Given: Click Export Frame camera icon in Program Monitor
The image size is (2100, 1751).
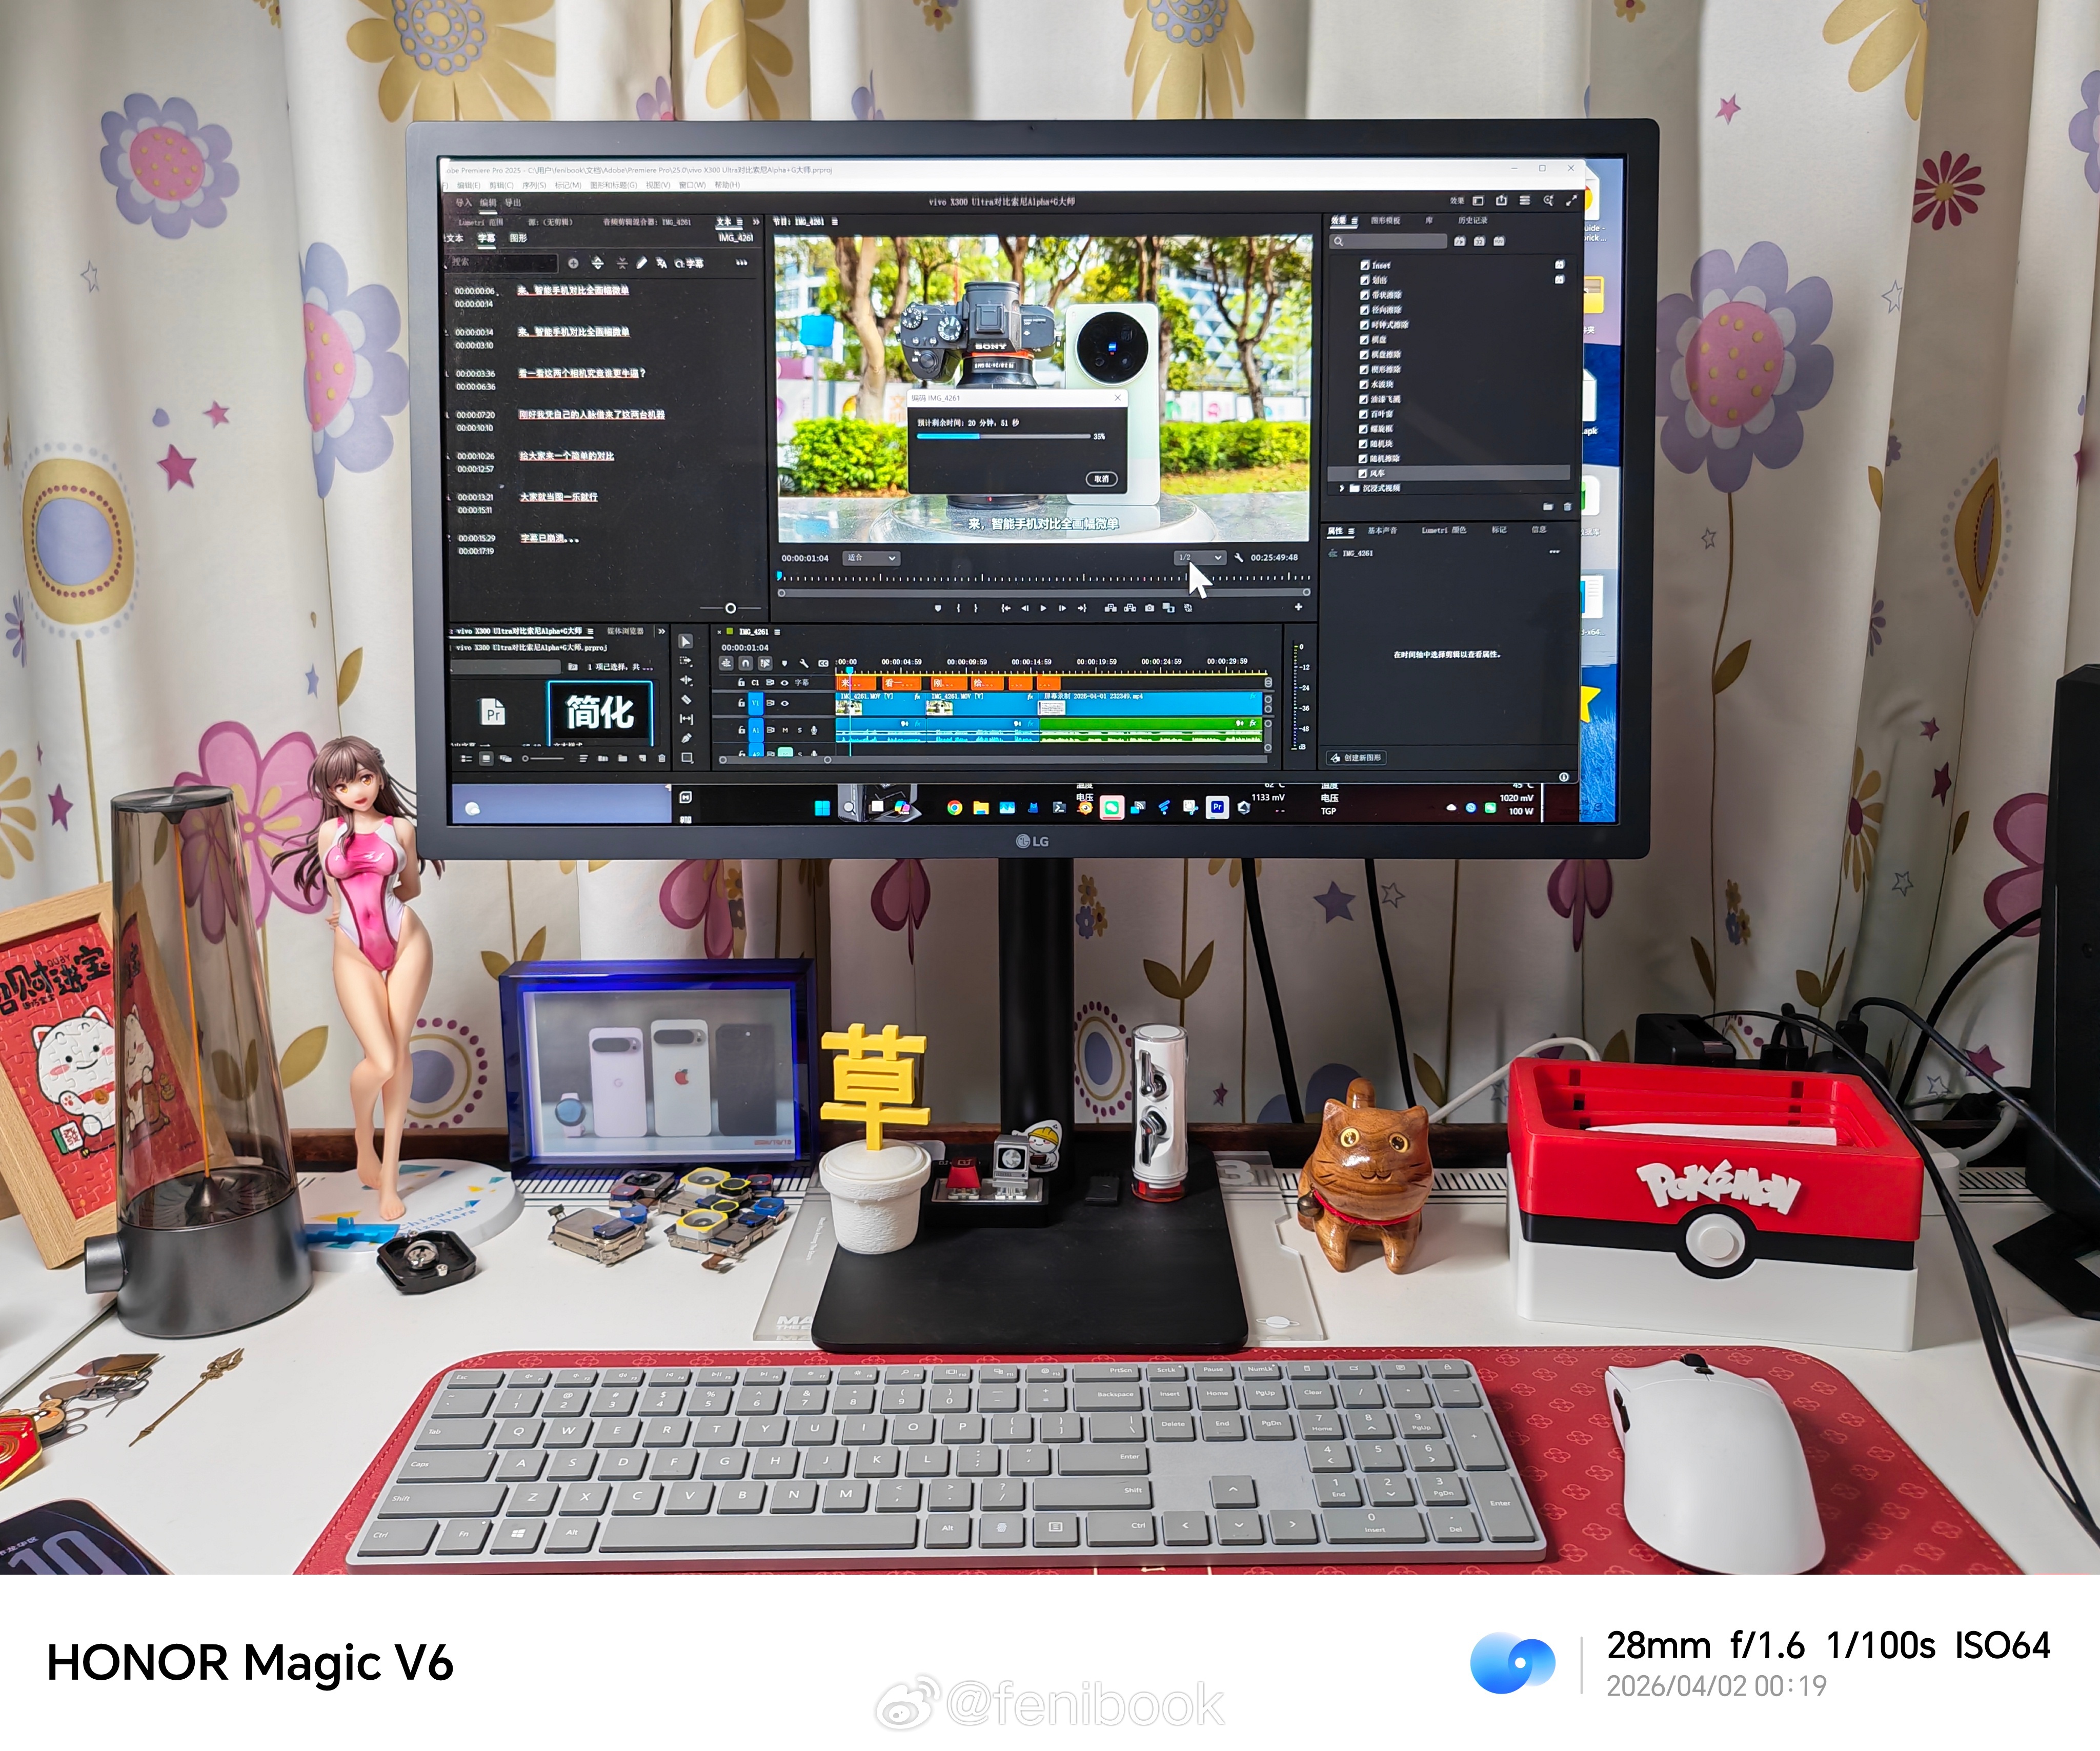Looking at the screenshot, I should coord(1149,608).
